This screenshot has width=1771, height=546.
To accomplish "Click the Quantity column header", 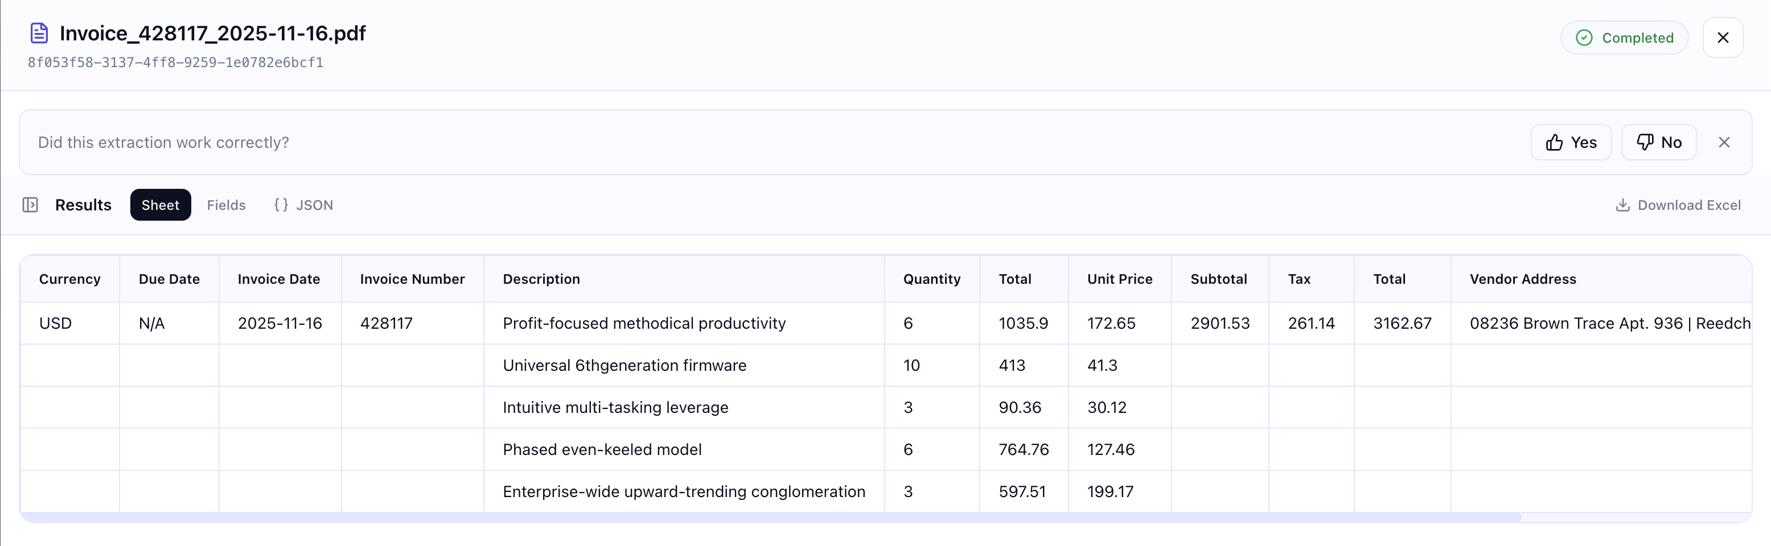I will [931, 279].
